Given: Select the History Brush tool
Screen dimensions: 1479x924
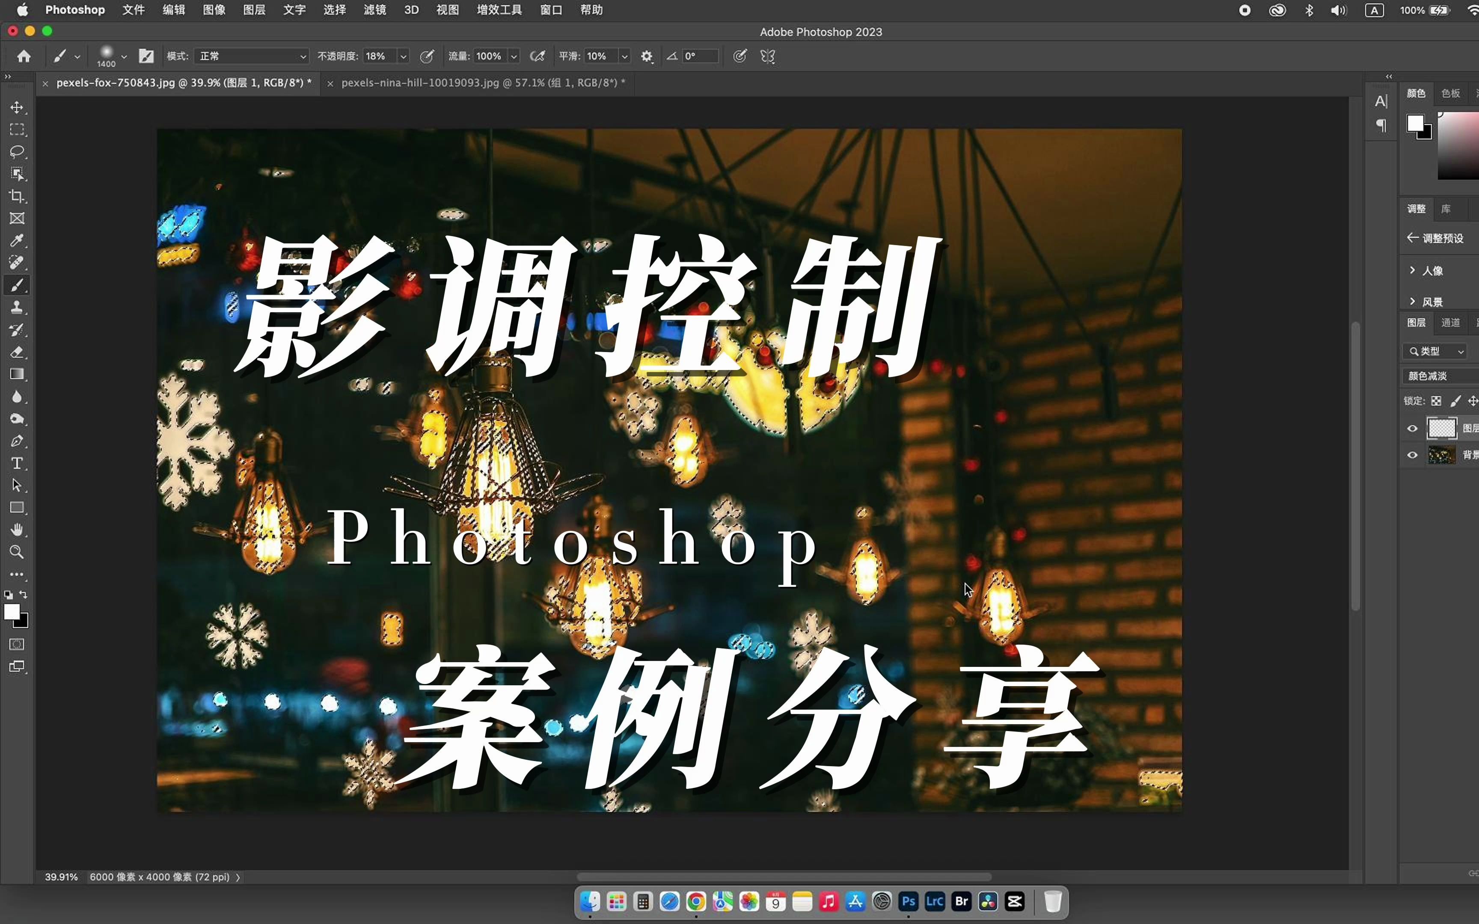Looking at the screenshot, I should pos(17,330).
